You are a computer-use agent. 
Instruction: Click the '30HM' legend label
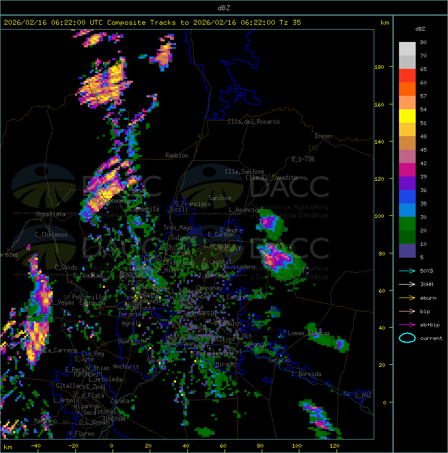coord(426,285)
